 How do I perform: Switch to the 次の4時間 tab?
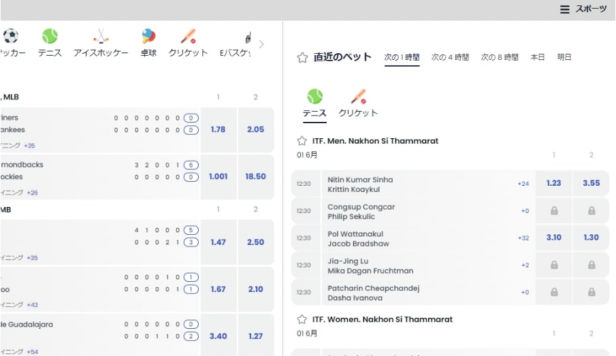[450, 57]
